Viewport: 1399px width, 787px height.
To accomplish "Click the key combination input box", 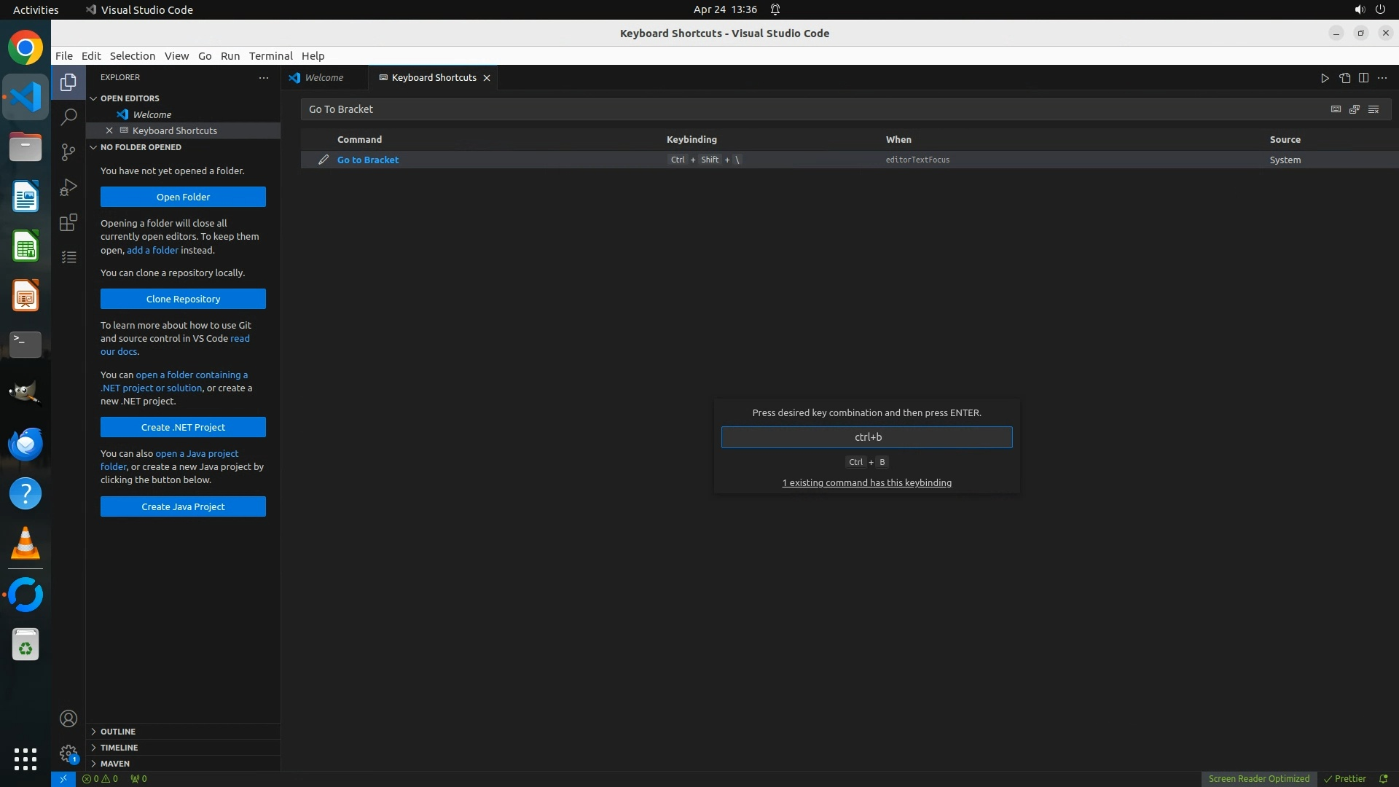I will tap(866, 437).
